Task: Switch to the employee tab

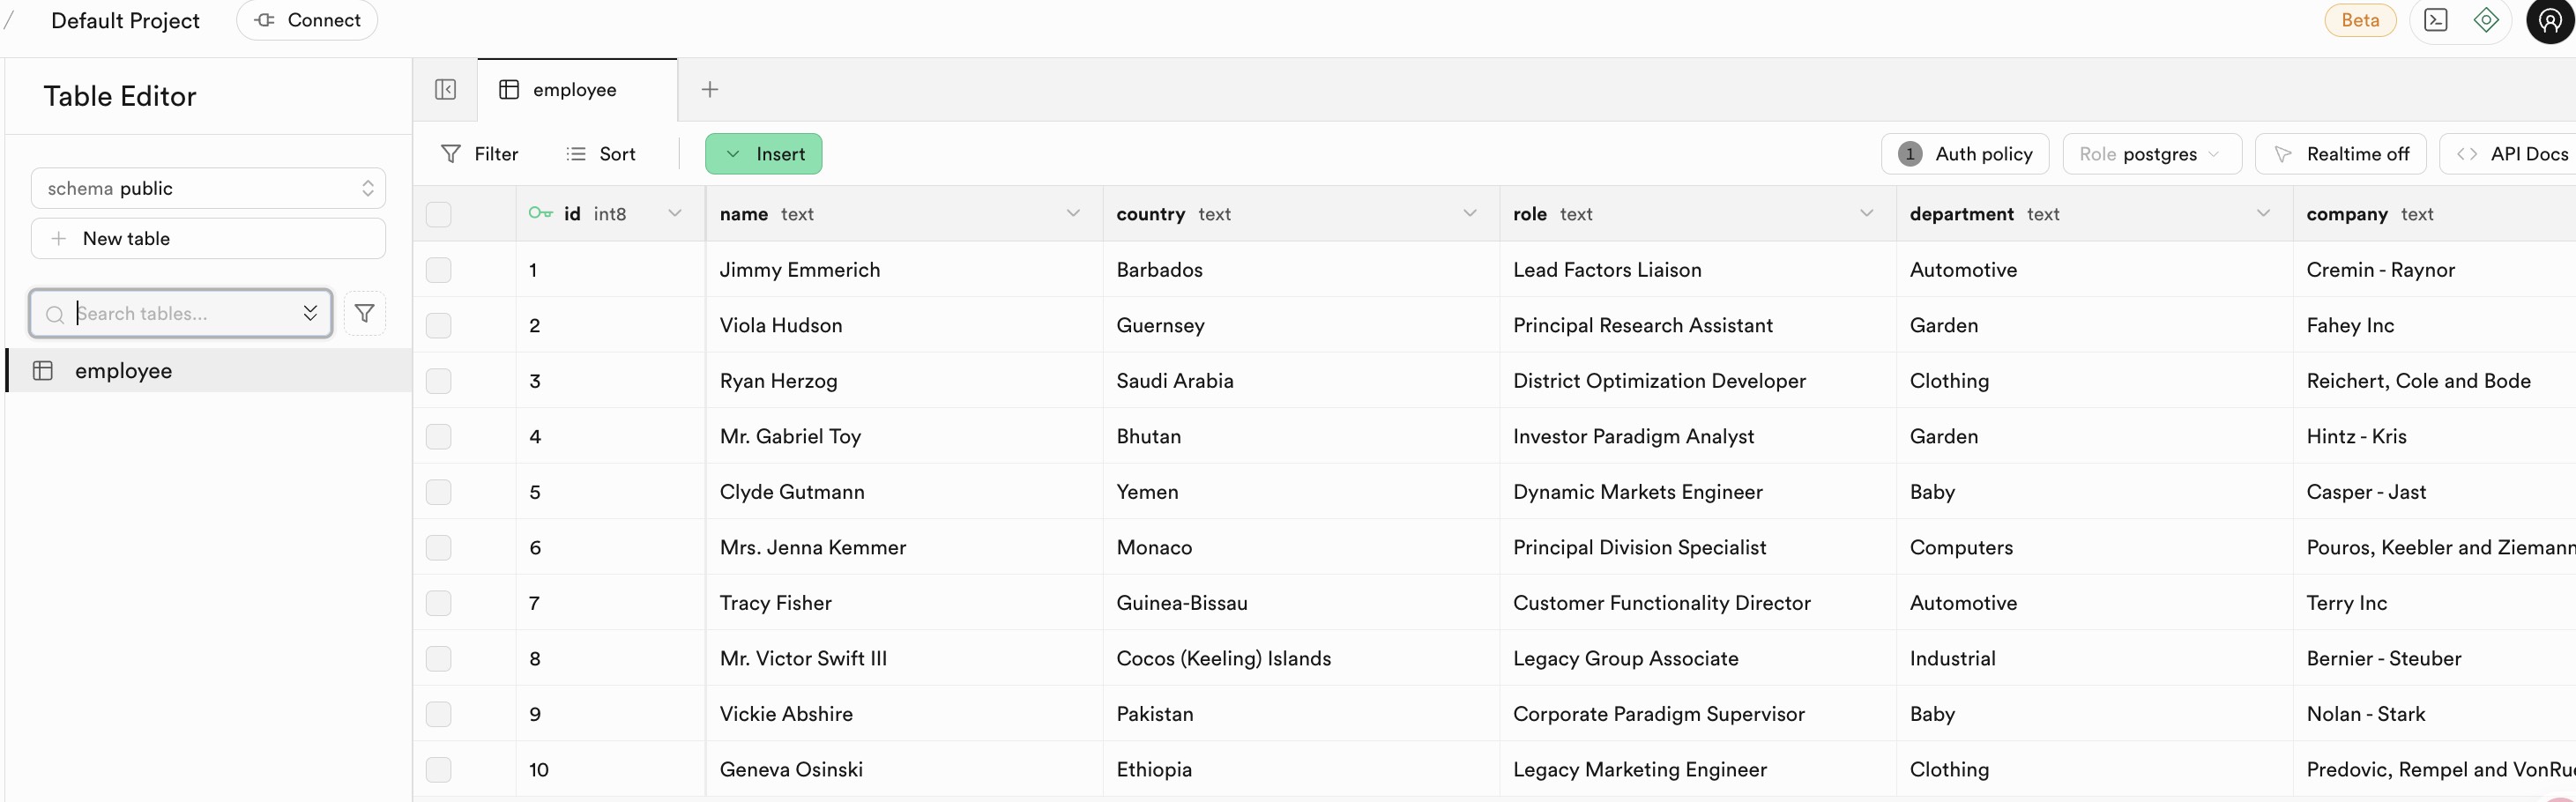Action: (x=575, y=90)
